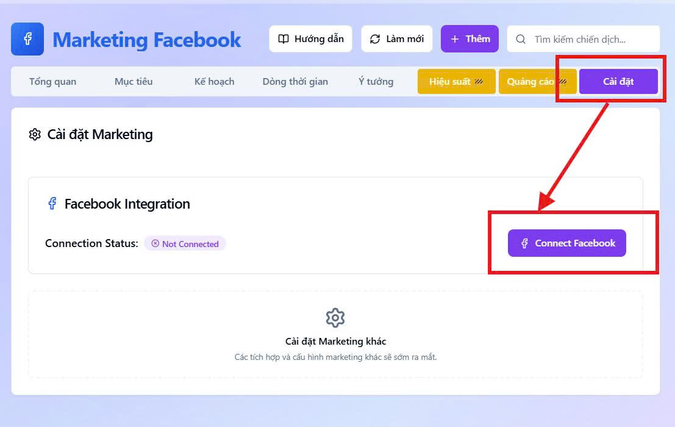Screen dimensions: 675x427
Task: Click the plus icon in Thêm
Action: (455, 39)
